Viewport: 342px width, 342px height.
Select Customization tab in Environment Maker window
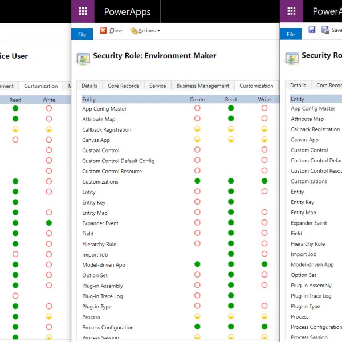(x=256, y=85)
